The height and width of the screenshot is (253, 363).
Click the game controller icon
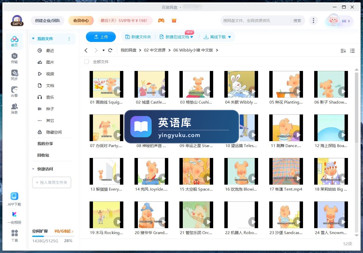coord(161,20)
